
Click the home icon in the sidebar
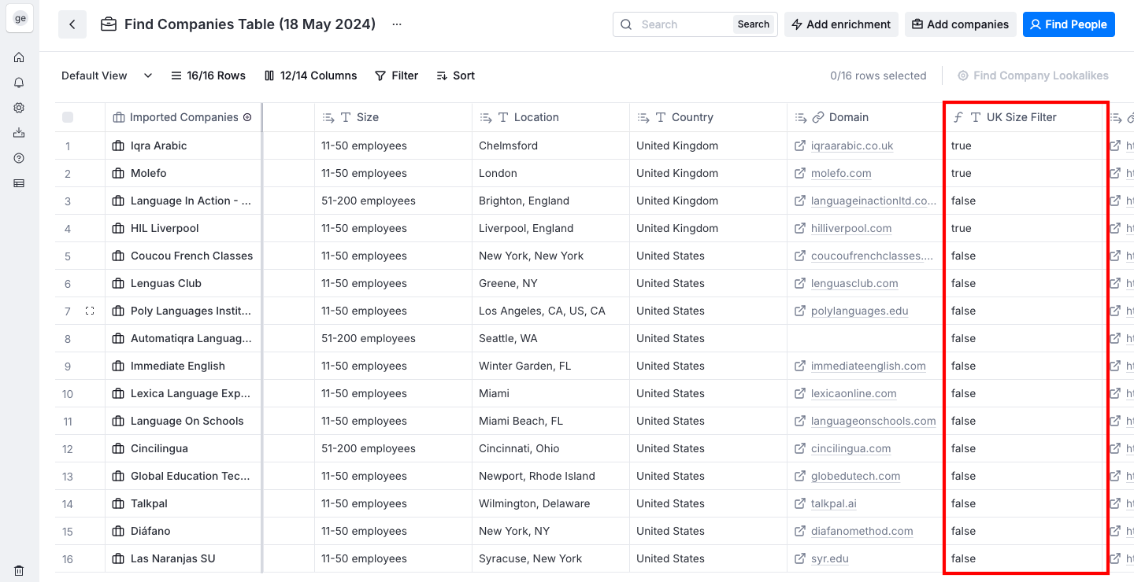19,57
